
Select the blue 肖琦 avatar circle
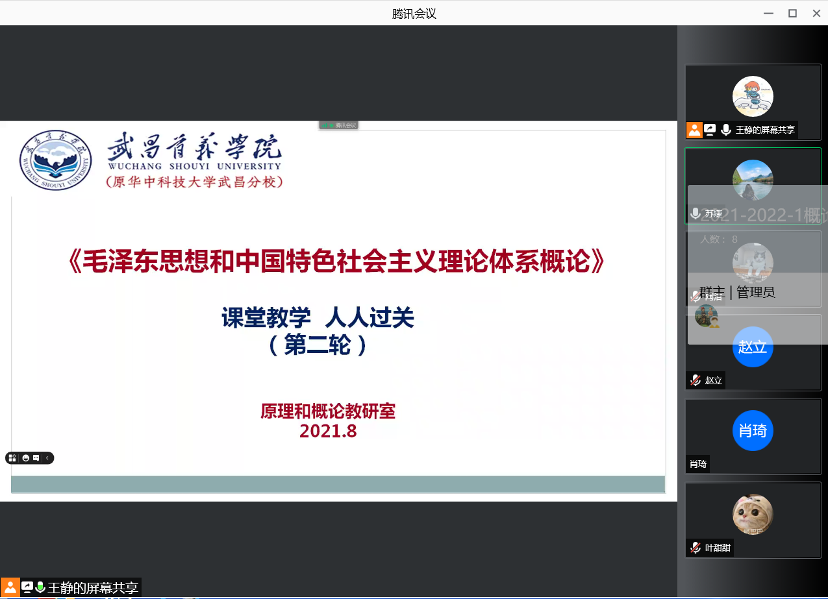(753, 430)
